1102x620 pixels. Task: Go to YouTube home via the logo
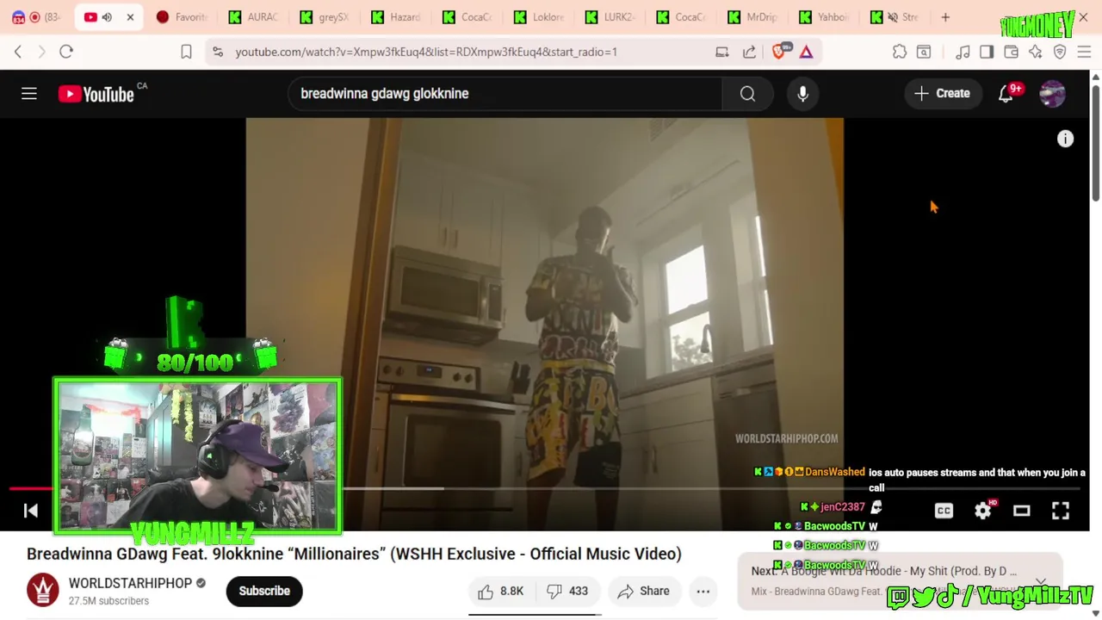tap(96, 94)
